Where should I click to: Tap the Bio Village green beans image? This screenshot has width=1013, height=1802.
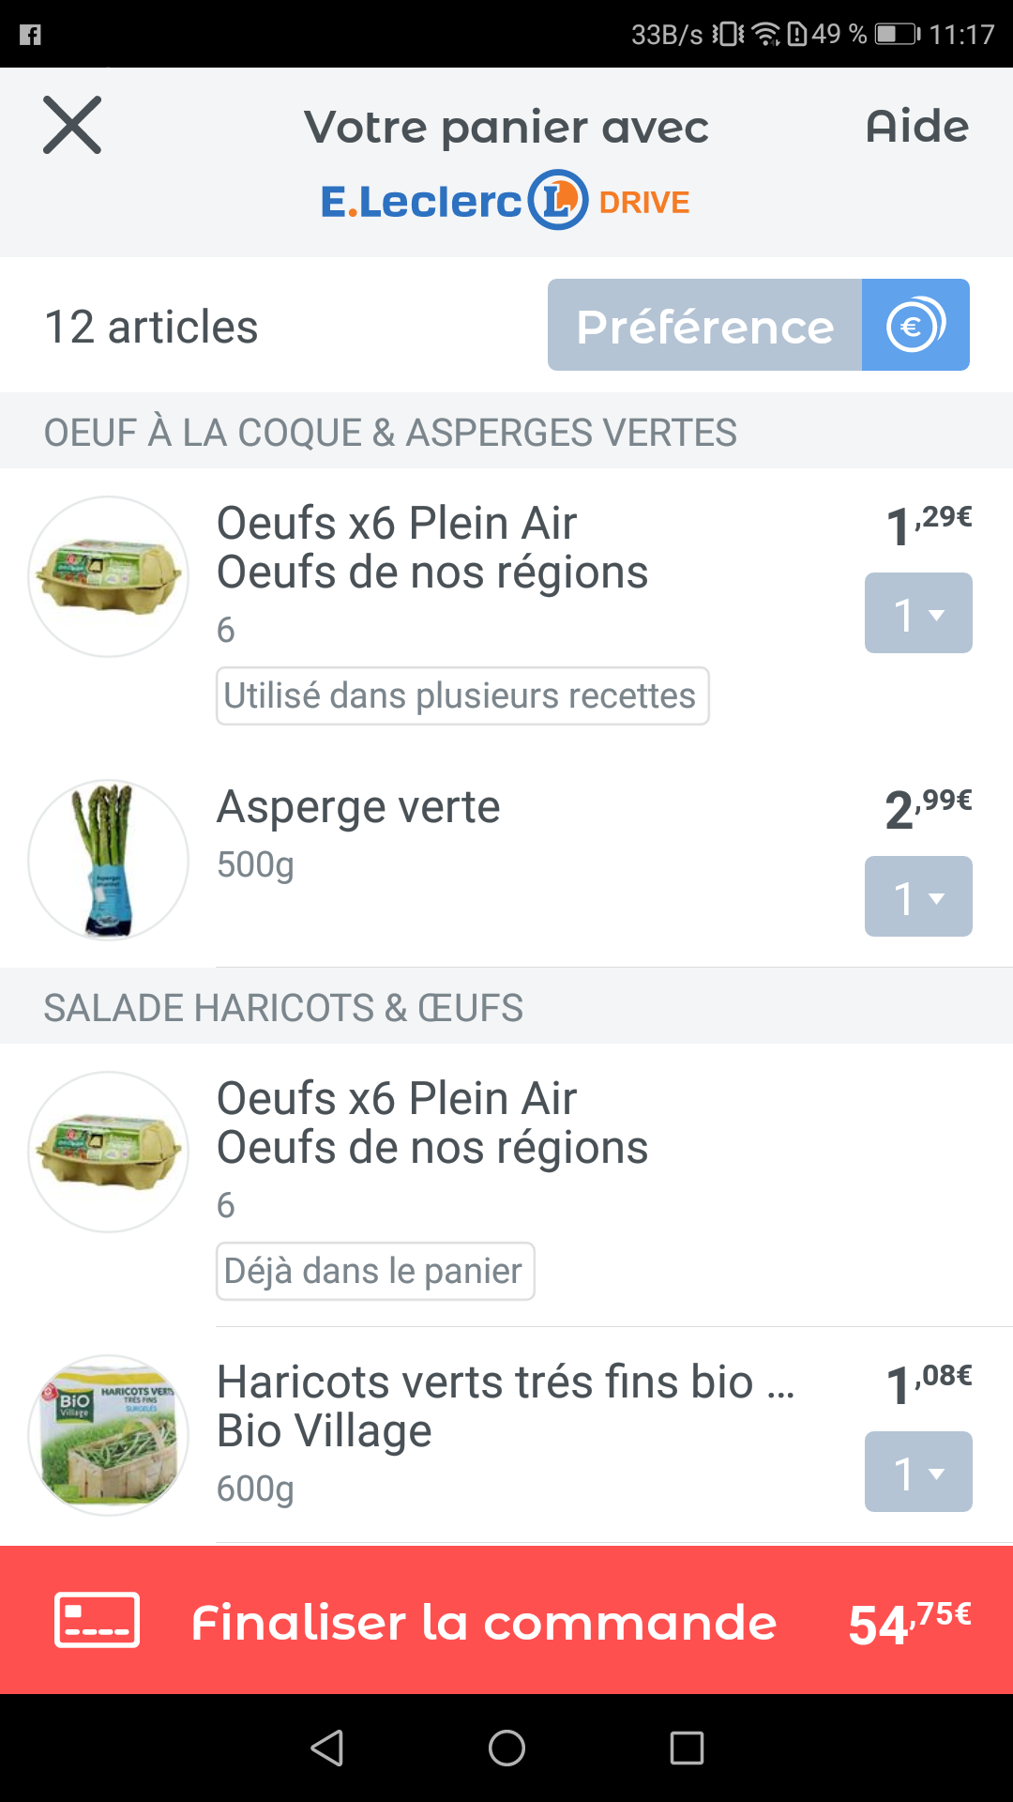tap(109, 1435)
